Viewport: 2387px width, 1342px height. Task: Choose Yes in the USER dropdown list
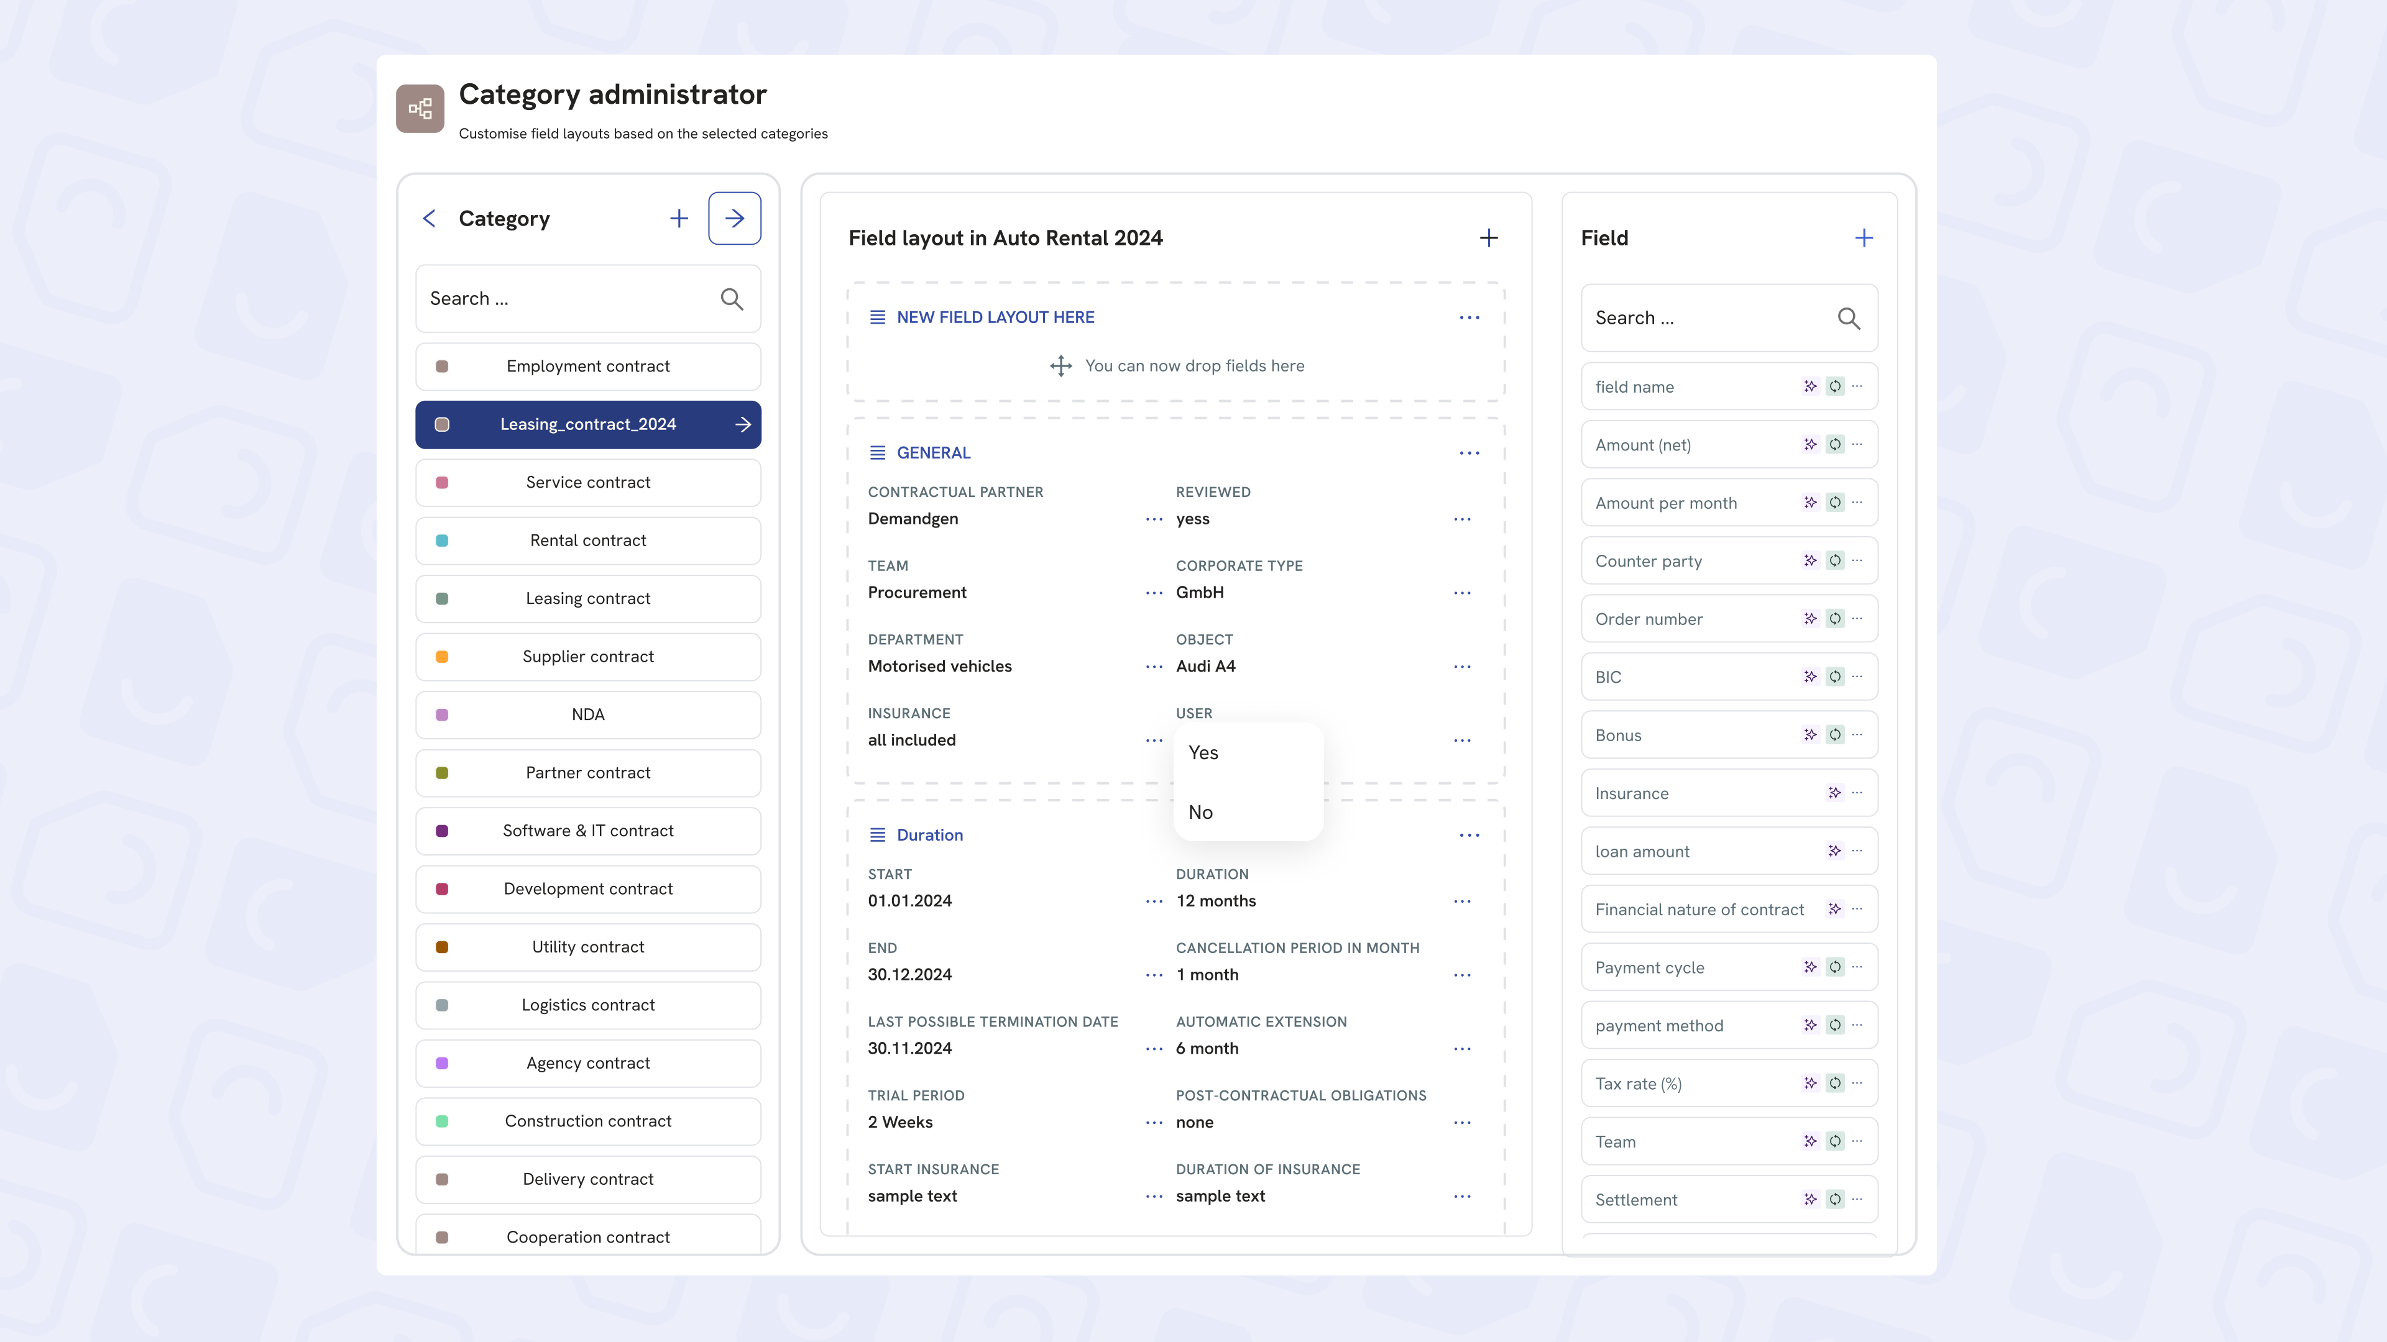1203,753
